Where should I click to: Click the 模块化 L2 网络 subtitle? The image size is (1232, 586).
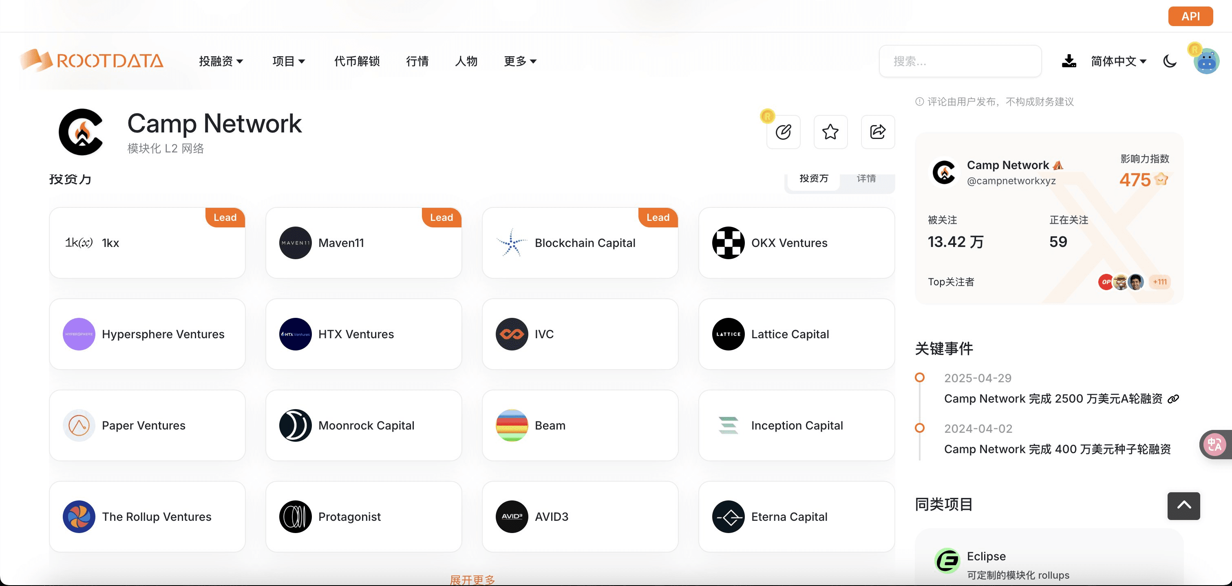166,149
